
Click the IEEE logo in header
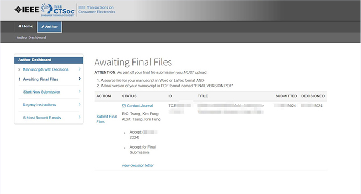pyautogui.click(x=27, y=10)
